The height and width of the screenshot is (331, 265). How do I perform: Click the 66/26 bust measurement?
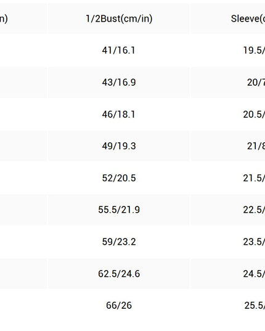pos(119,306)
